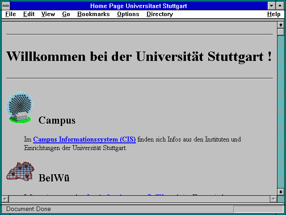Follow the Campus Informationssystem (CIS) link
The height and width of the screenshot is (215, 286).
coord(84,139)
